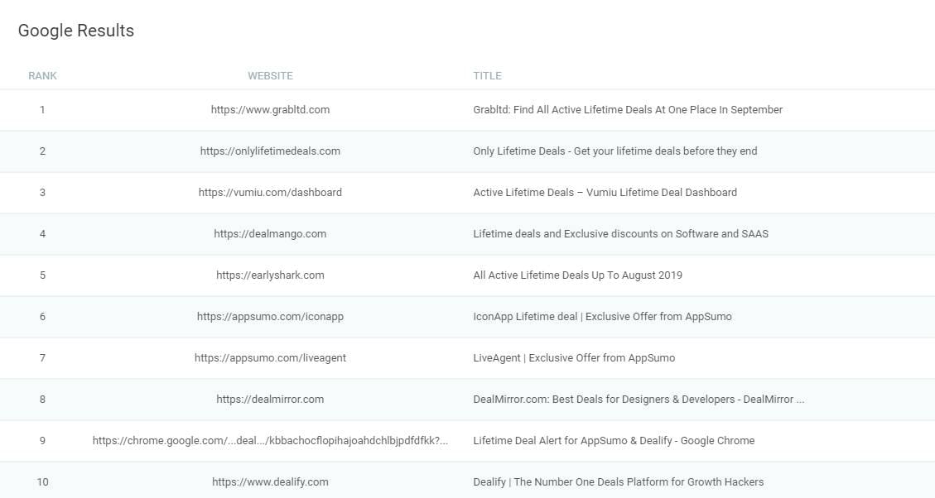
Task: Click the WEBSITE column header
Action: coord(270,75)
